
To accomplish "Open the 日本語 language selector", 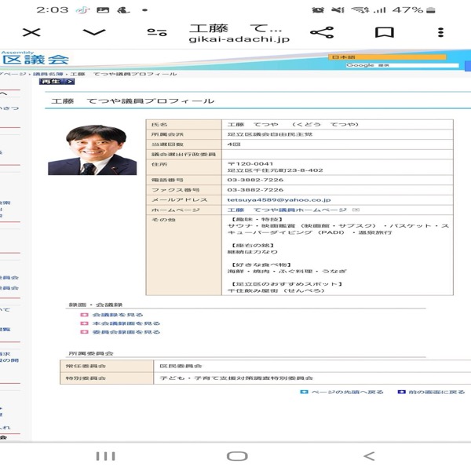I will [387, 57].
